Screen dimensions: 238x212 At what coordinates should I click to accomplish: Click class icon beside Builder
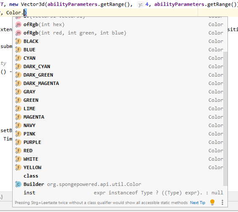tap(18, 184)
